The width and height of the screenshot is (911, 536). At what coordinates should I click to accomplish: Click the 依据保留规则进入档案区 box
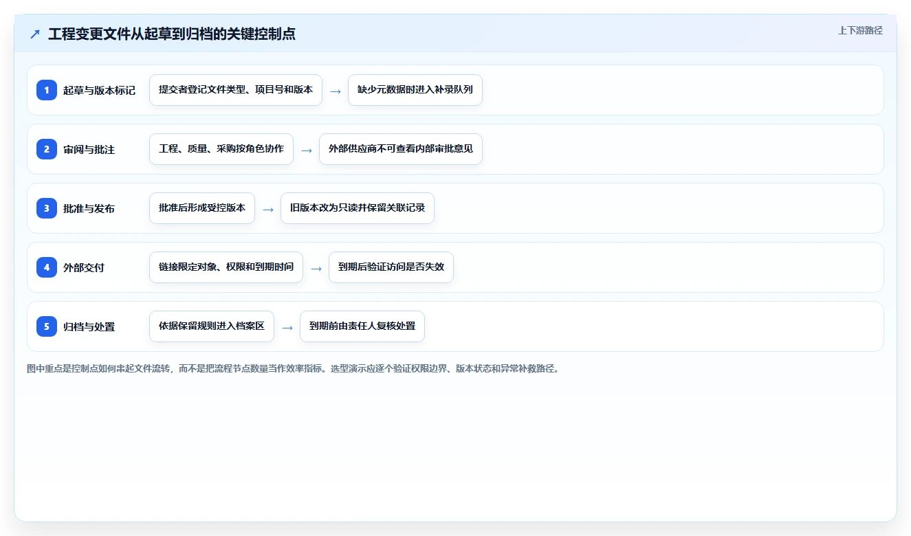212,326
